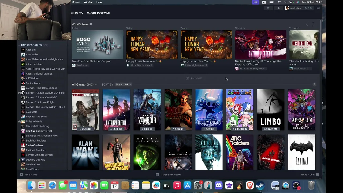Viewport: 343px width, 193px height.
Task: Open The Wolf Among Us cover
Action: [x=178, y=110]
